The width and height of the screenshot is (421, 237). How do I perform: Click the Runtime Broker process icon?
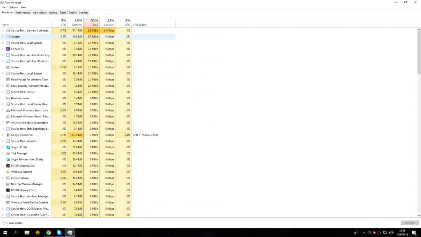[x=8, y=98]
